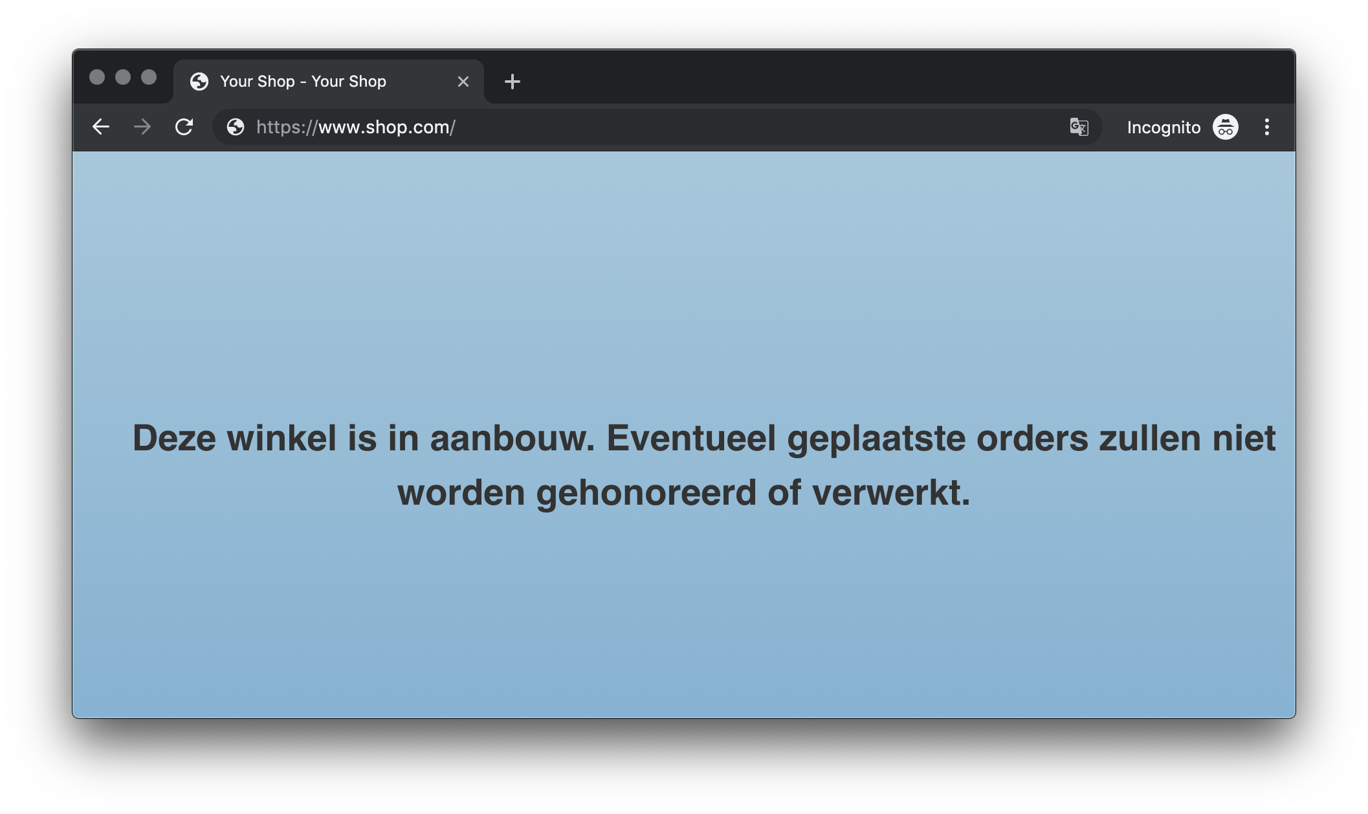Click the tab close X button

pyautogui.click(x=463, y=82)
